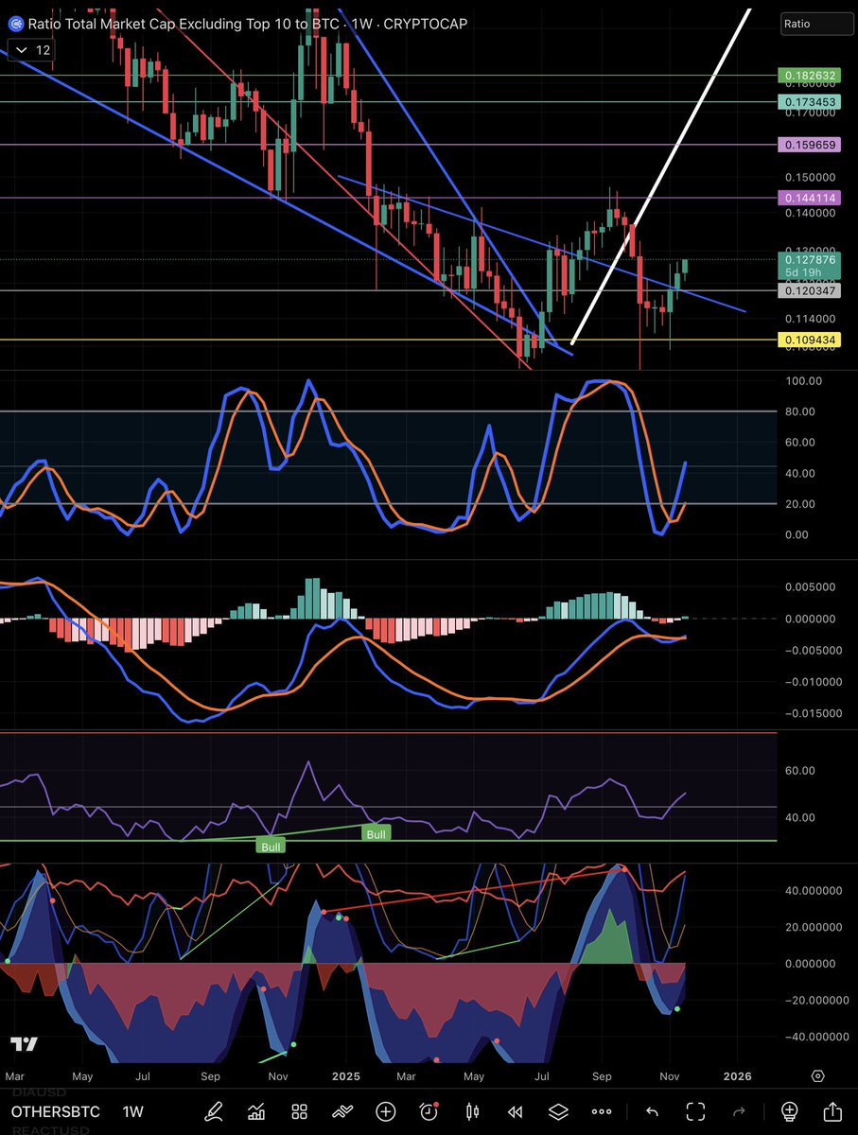Open the alert clock icon
The height and width of the screenshot is (1135, 858).
[429, 1111]
